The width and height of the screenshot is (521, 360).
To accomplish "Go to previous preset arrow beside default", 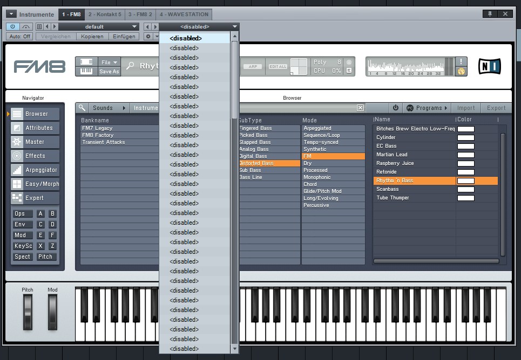I will (x=47, y=26).
